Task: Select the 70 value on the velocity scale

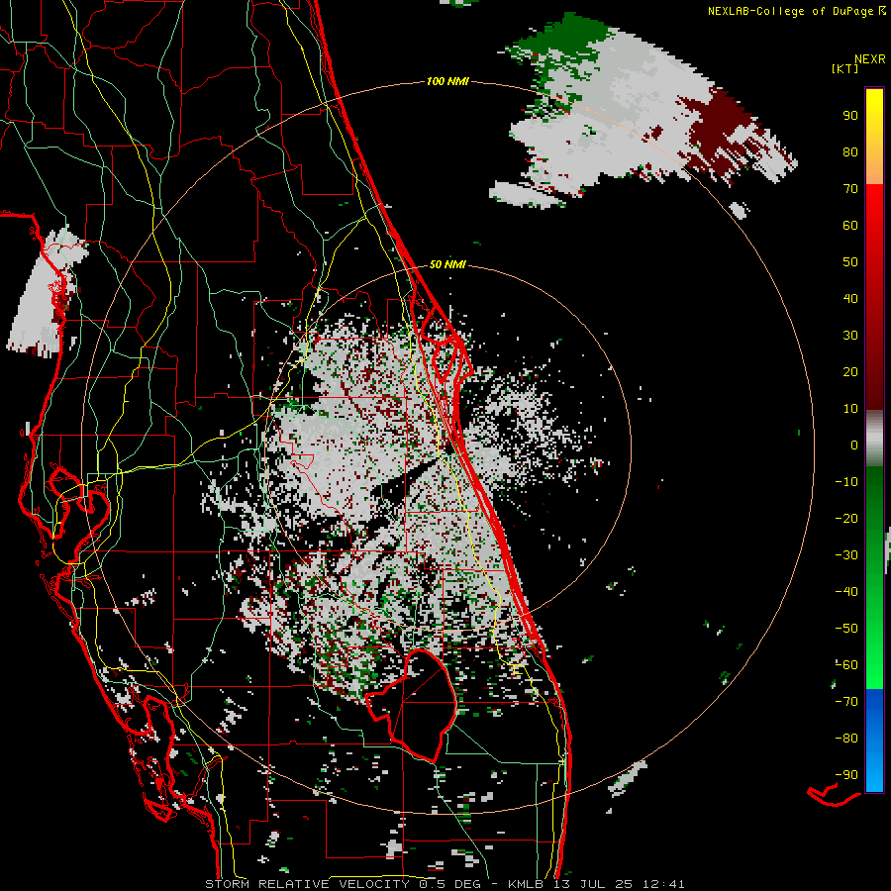Action: coord(850,189)
